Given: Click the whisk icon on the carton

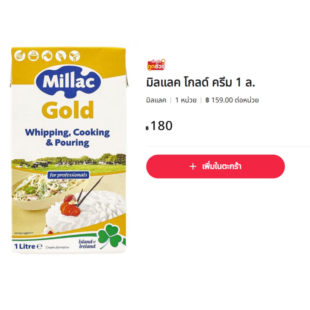Looking at the screenshot, I should [x=20, y=56].
